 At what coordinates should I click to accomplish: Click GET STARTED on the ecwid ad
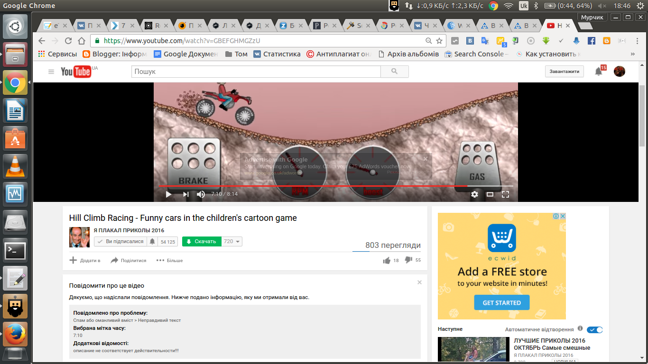(x=501, y=302)
